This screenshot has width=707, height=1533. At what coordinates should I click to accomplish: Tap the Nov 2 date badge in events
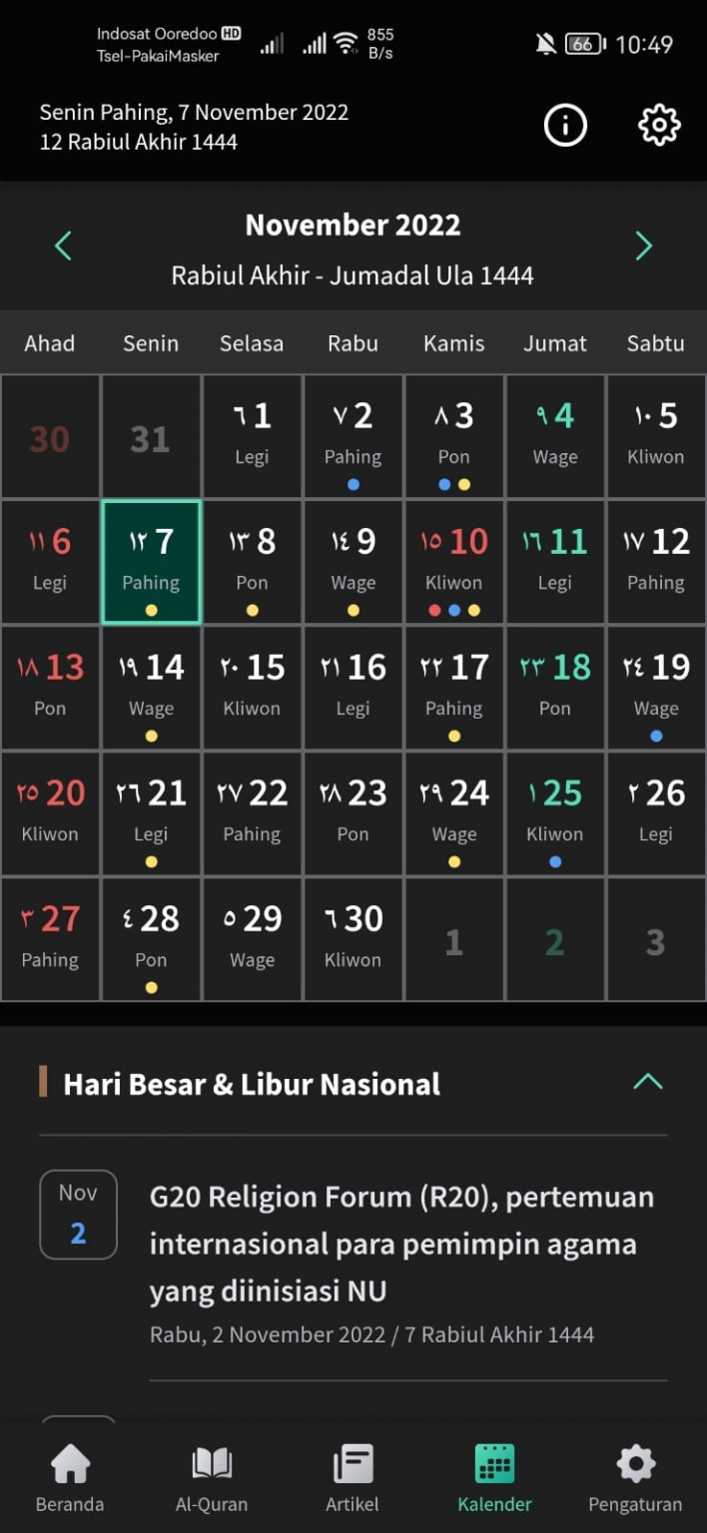(x=78, y=1214)
